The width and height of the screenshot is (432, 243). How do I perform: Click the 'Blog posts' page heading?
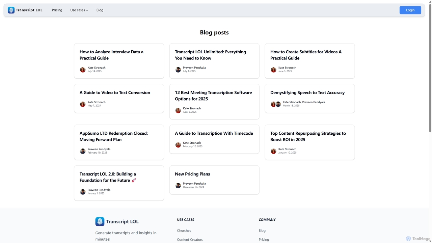(214, 32)
